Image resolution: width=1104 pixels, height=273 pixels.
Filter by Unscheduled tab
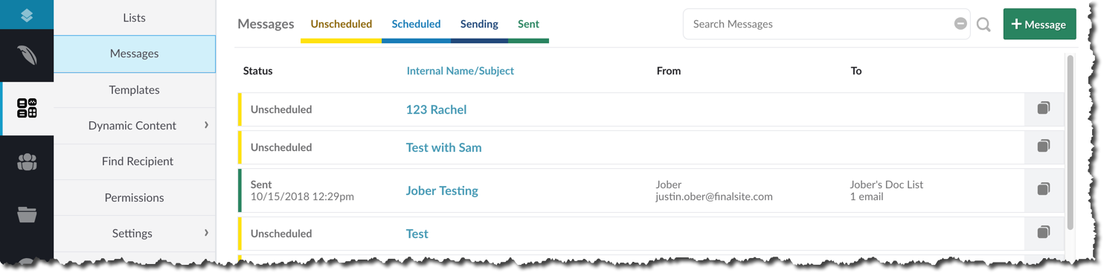pos(341,25)
